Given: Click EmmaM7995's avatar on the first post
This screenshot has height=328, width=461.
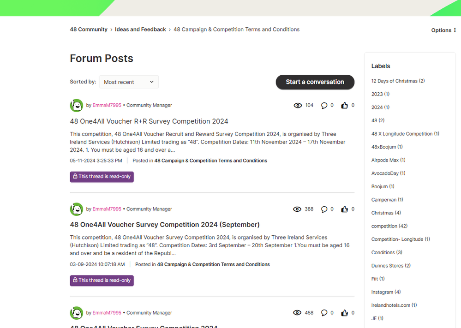Looking at the screenshot, I should 77,105.
